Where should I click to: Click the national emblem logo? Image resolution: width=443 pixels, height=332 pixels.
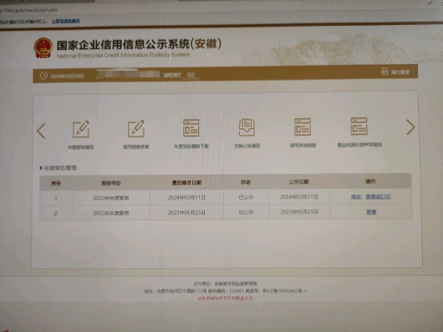[x=43, y=48]
